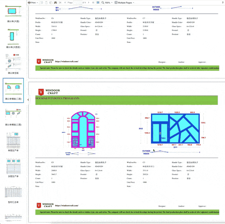
Task: Click the disabled copy pages toolbar icon
Action: (51, 2)
